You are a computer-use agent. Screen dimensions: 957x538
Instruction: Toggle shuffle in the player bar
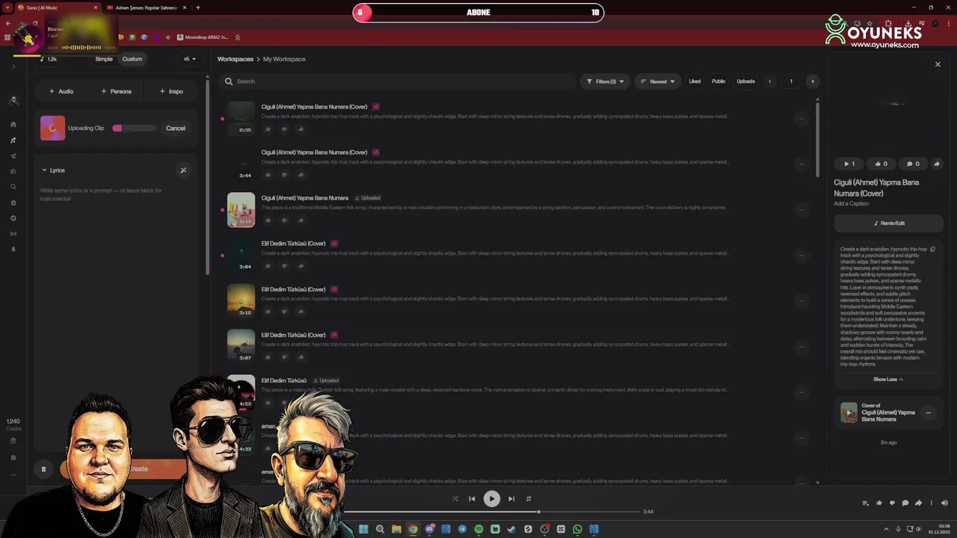click(x=455, y=499)
